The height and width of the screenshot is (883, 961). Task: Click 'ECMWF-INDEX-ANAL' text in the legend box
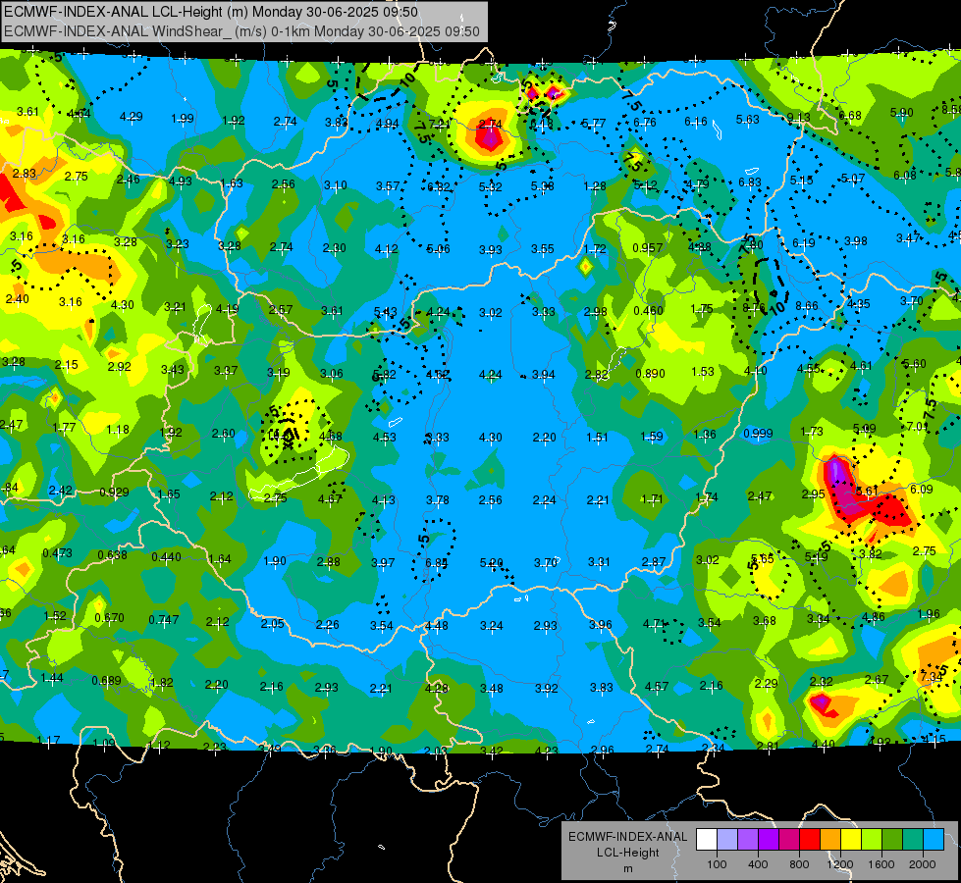pos(627,837)
